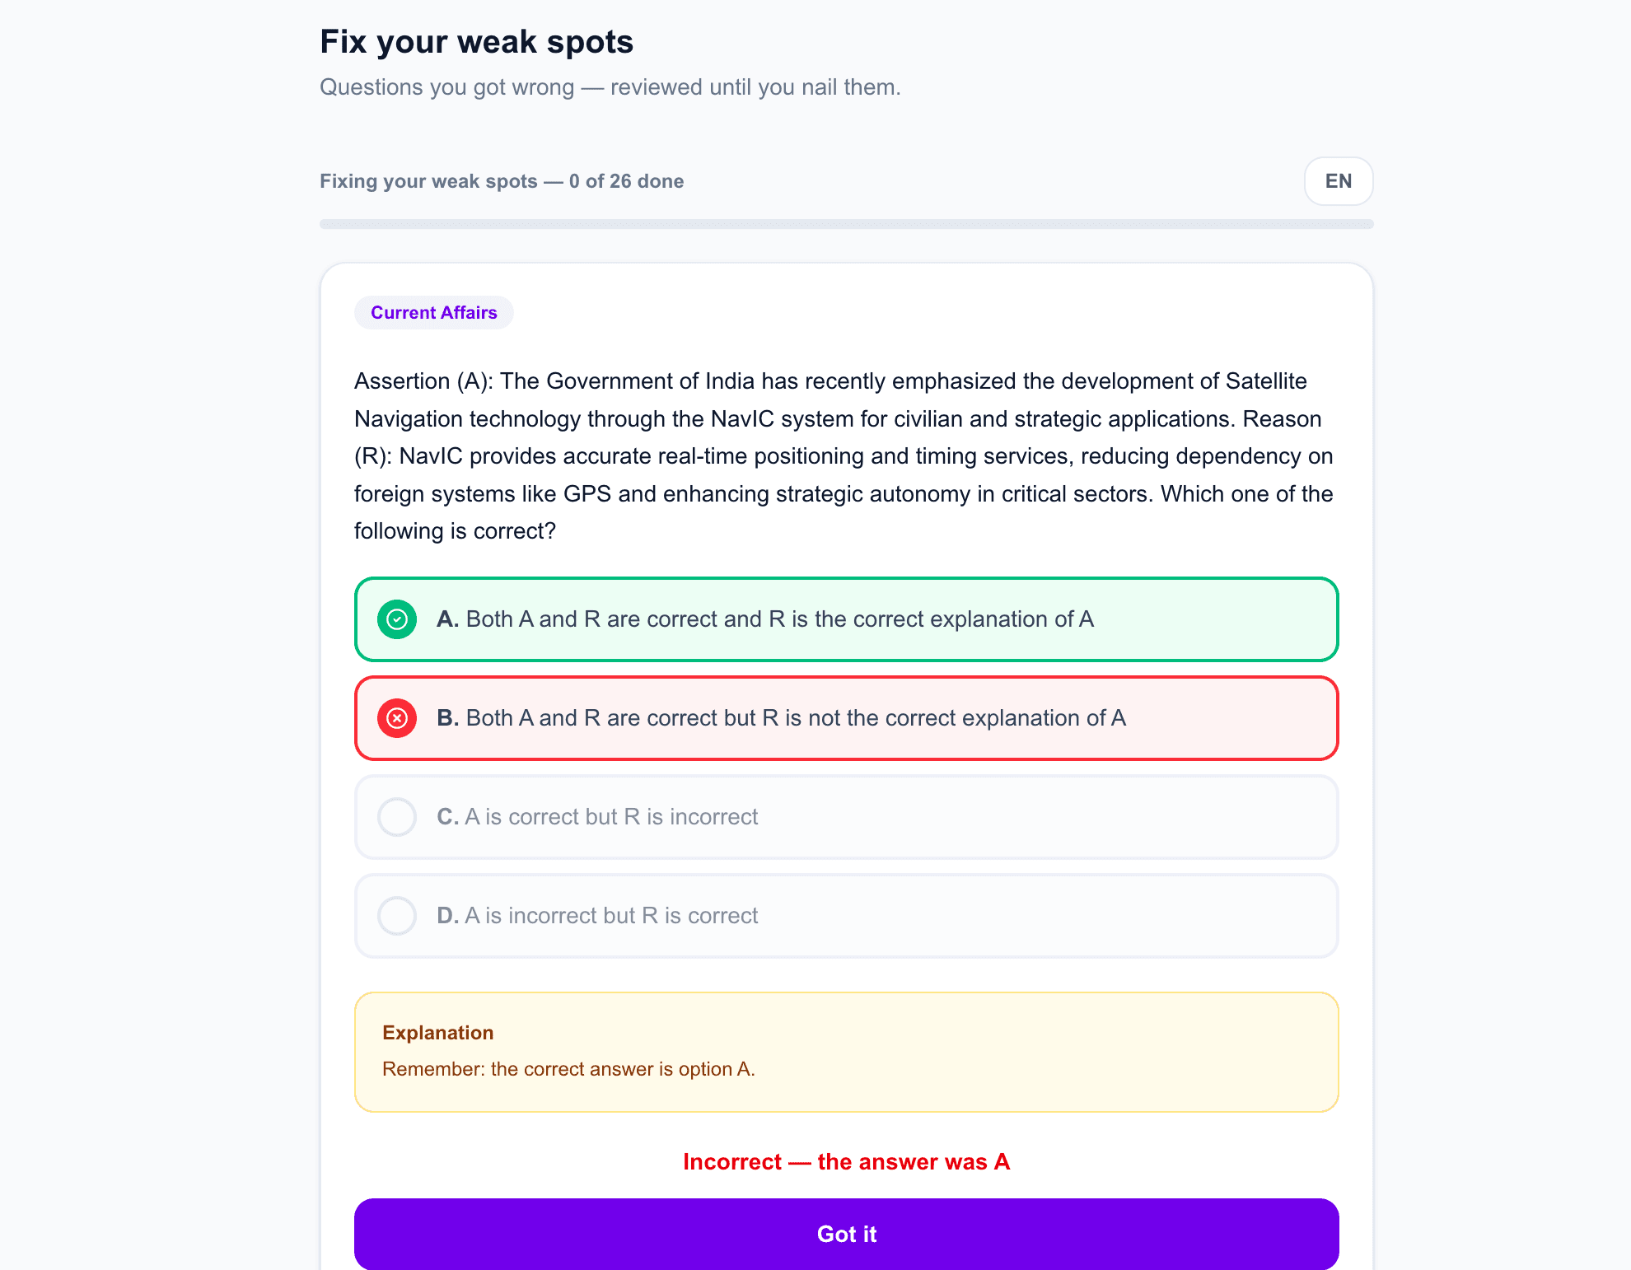1631x1270 pixels.
Task: Pick answer "A is incorrect but R is correct"
Action: tap(847, 916)
